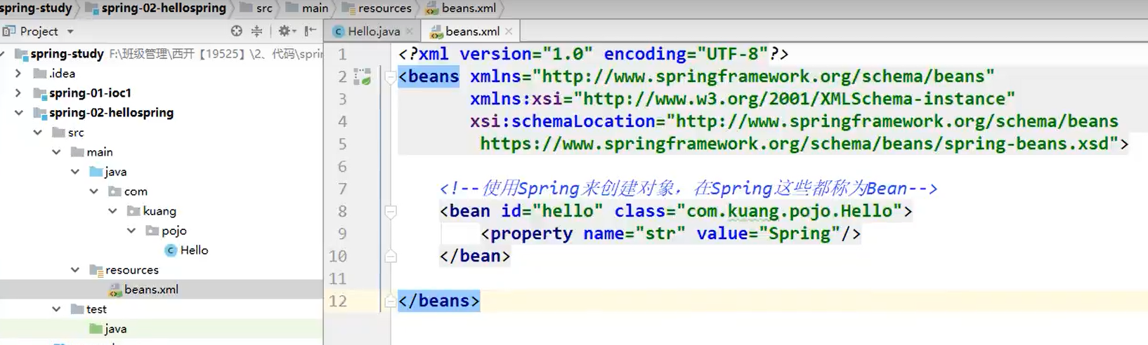Switch to the Hello.java tab
Screen dimensions: 1148x345
tap(374, 31)
